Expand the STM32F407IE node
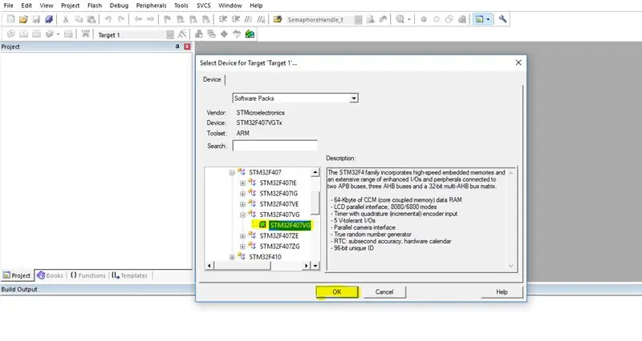The image size is (642, 341). (242, 183)
